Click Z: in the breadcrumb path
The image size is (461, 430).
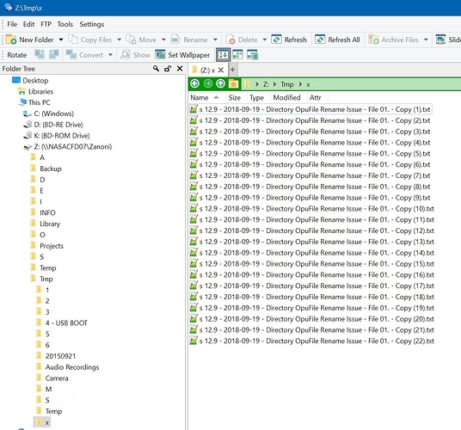[x=266, y=84]
